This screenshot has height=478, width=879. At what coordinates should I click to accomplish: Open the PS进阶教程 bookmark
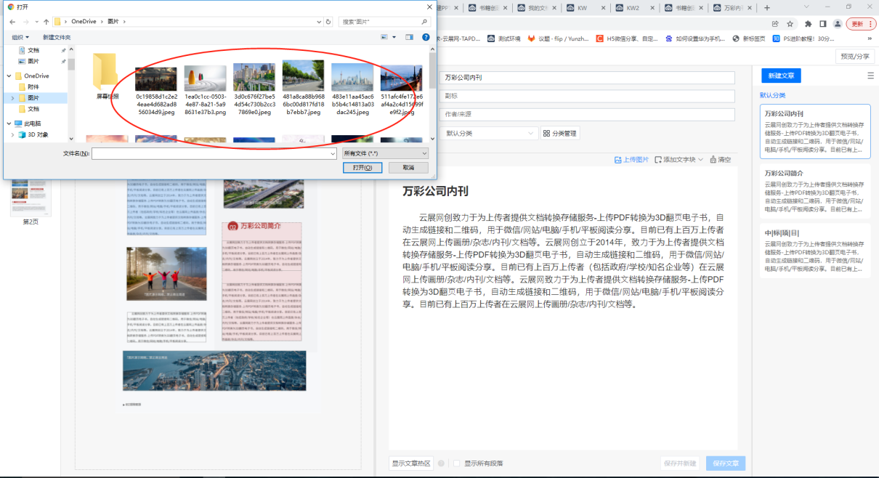tap(802, 39)
